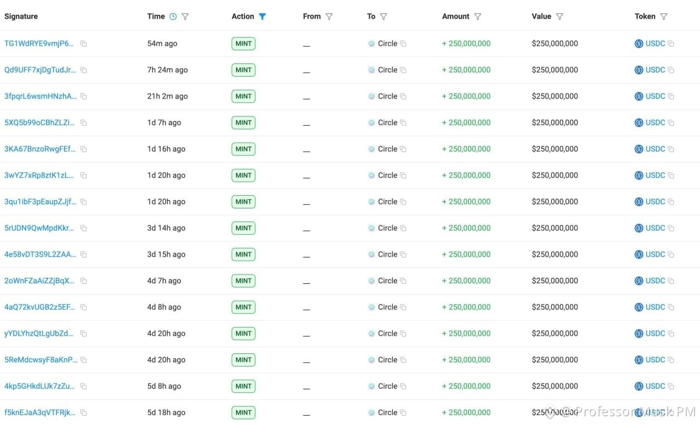Click the Value column header label
The image size is (700, 425).
pyautogui.click(x=541, y=16)
